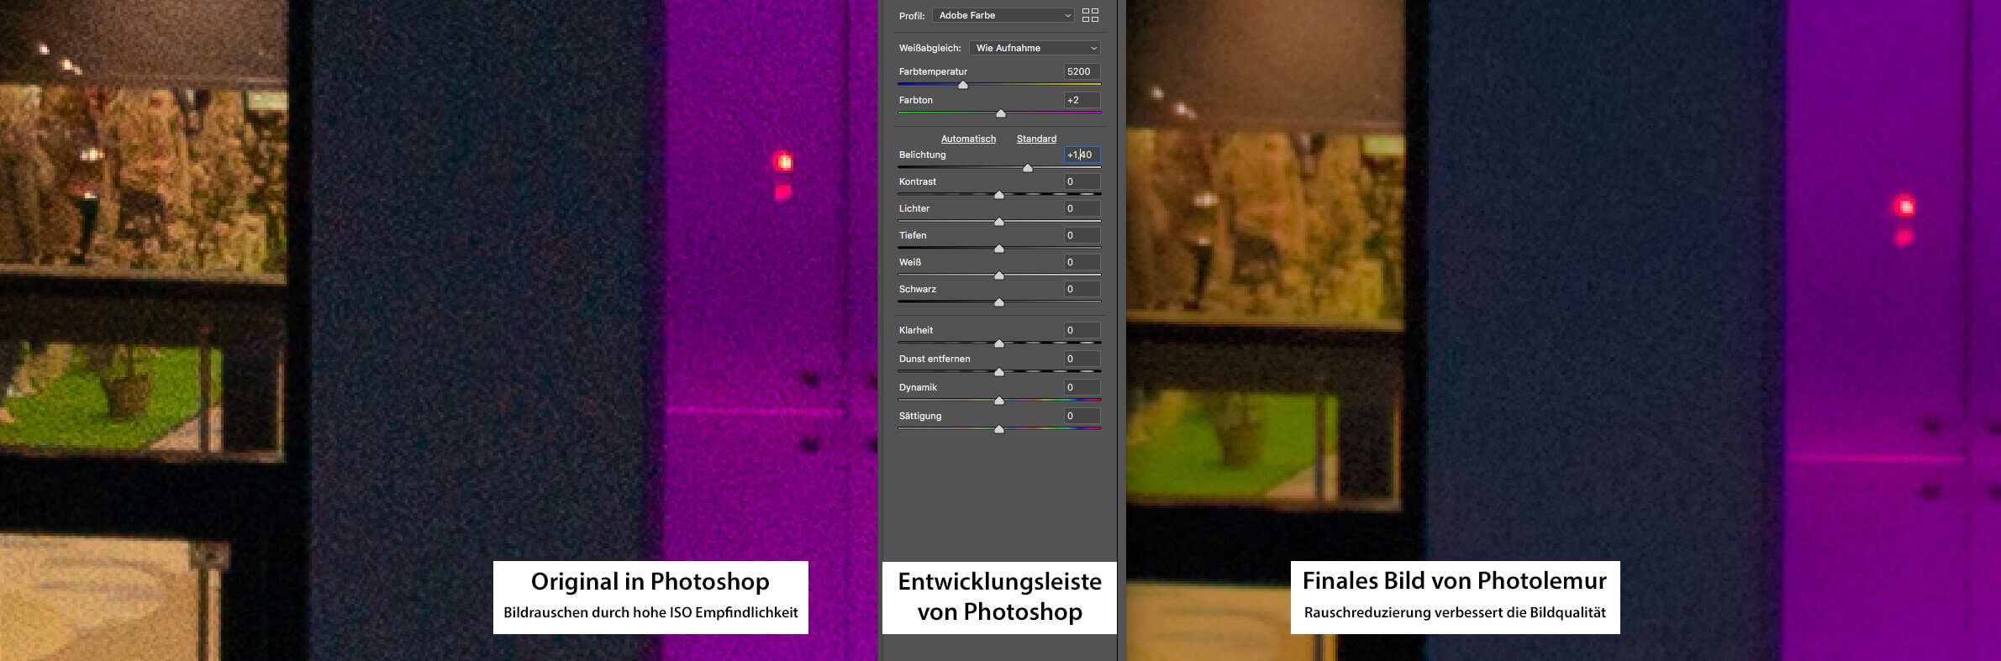Click the Standard link
This screenshot has width=2001, height=661.
tap(1036, 139)
